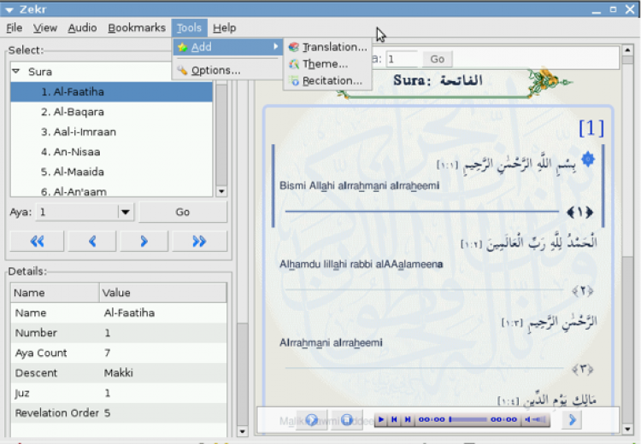Open the Bookmarks menu
The height and width of the screenshot is (444, 641).
pyautogui.click(x=137, y=28)
